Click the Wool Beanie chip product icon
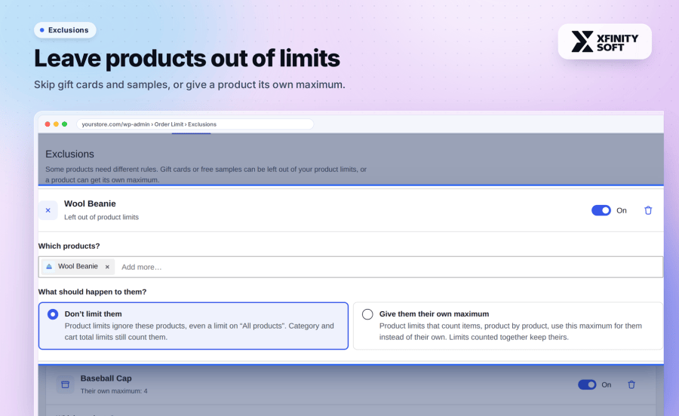The width and height of the screenshot is (679, 416). (x=49, y=266)
